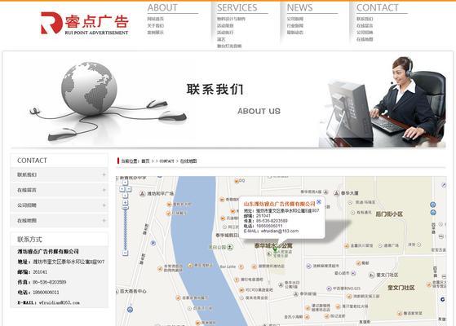Pan the map right with arrow control
This screenshot has height=326, width=456.
(128, 189)
